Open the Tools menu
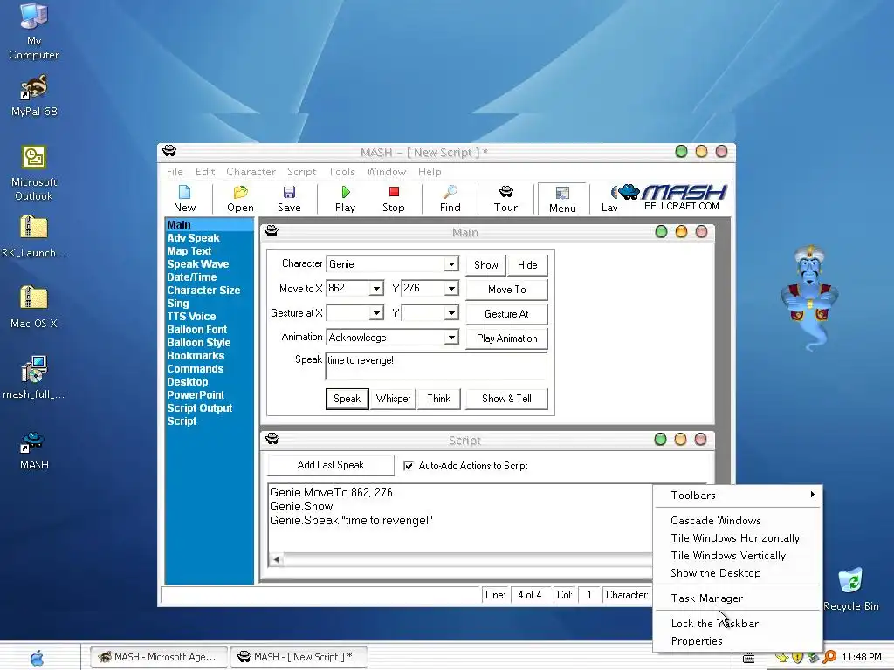This screenshot has width=894, height=670. pyautogui.click(x=341, y=172)
